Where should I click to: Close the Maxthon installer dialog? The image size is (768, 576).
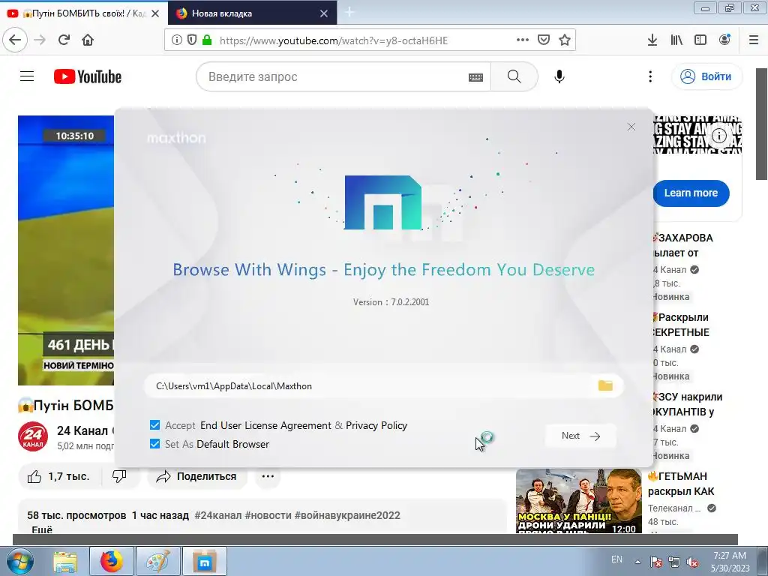tap(631, 127)
